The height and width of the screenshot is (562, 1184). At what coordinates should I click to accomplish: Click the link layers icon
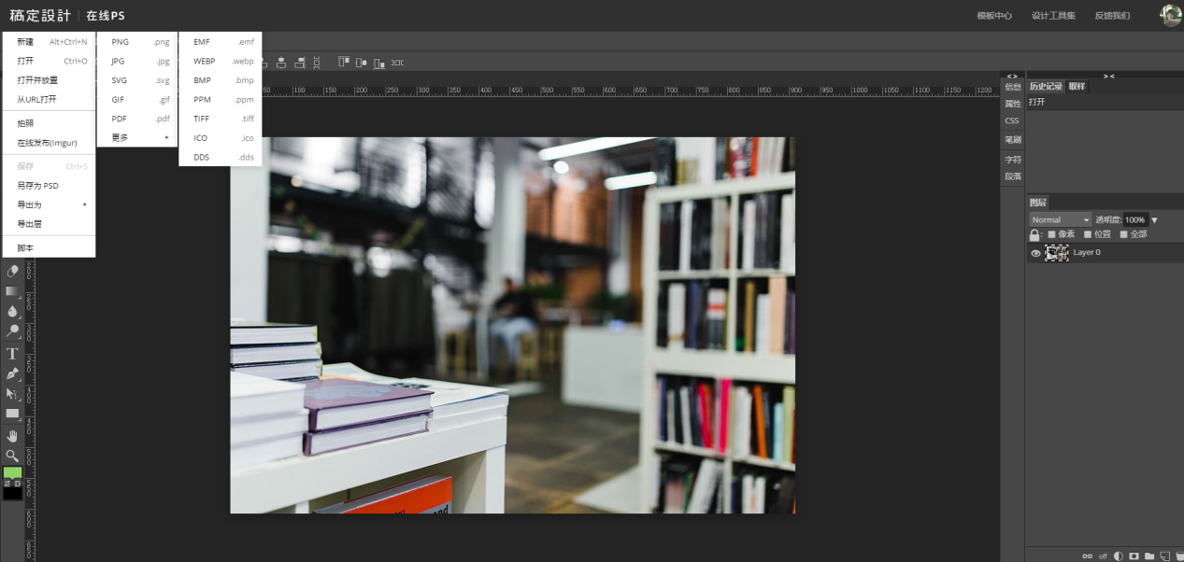[1088, 555]
